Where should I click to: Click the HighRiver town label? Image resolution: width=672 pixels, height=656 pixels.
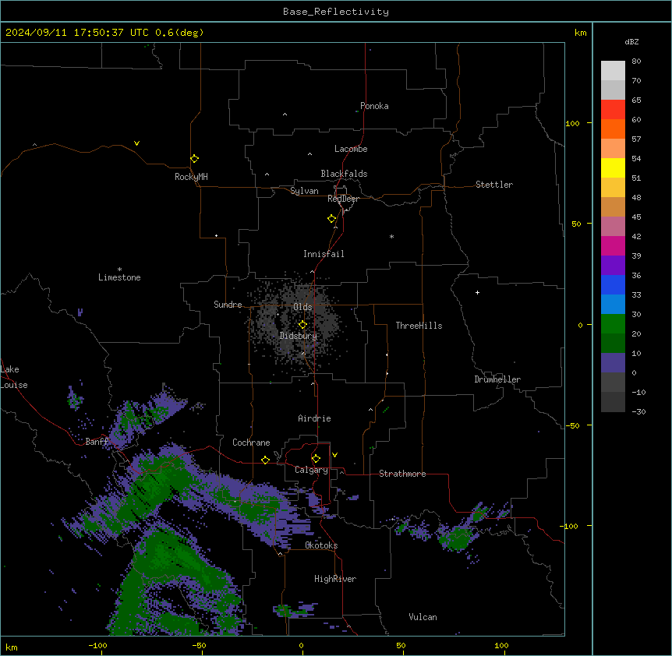click(x=335, y=579)
